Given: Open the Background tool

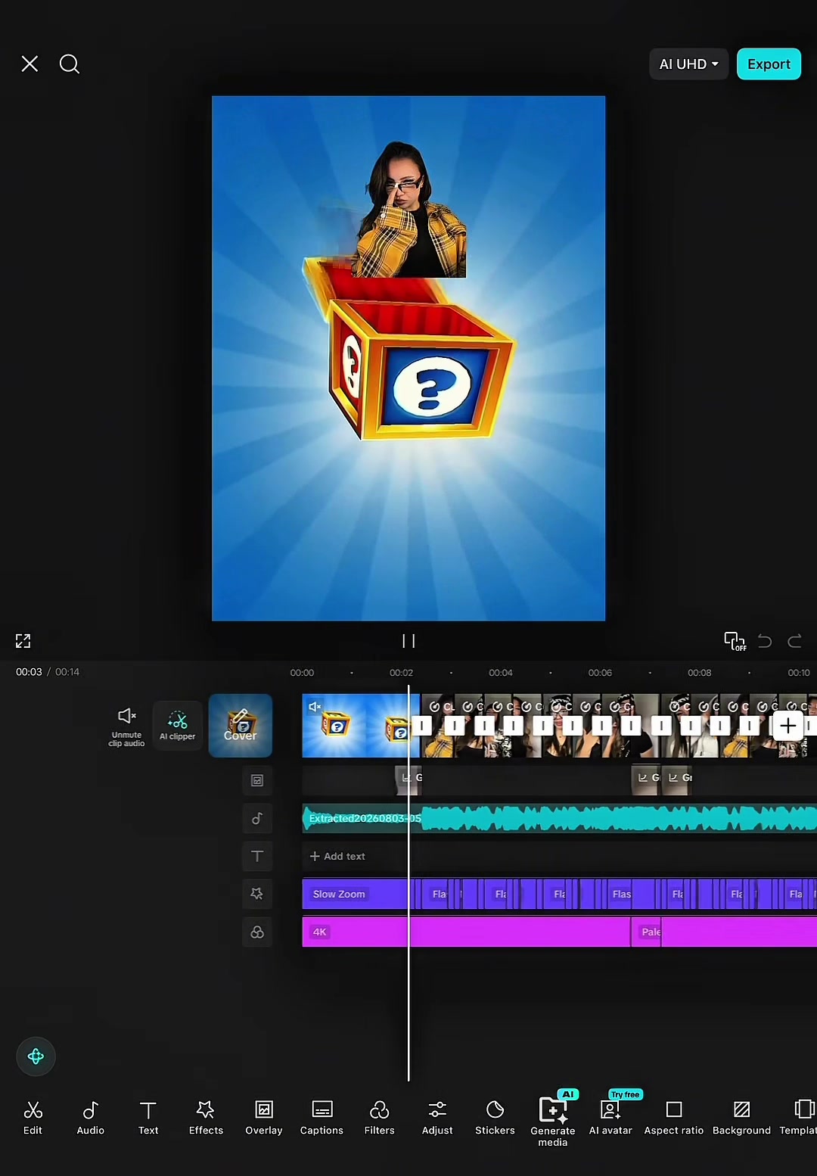Looking at the screenshot, I should tap(741, 1118).
